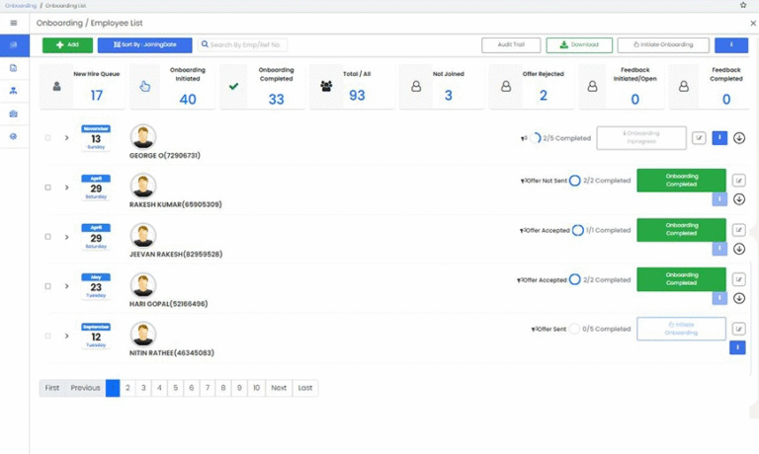Click the gear settings sidebar icon
The height and width of the screenshot is (454, 759).
click(x=14, y=135)
